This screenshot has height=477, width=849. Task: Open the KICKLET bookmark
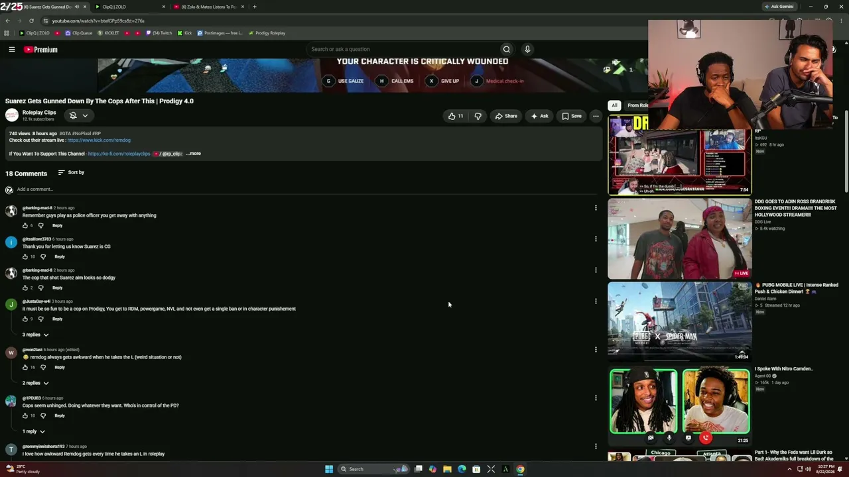pyautogui.click(x=108, y=33)
